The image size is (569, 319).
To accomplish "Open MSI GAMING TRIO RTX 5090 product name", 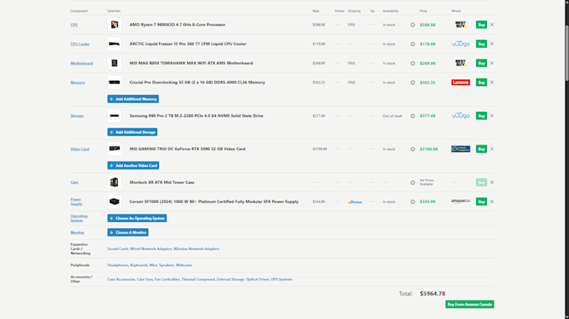I will coord(187,149).
